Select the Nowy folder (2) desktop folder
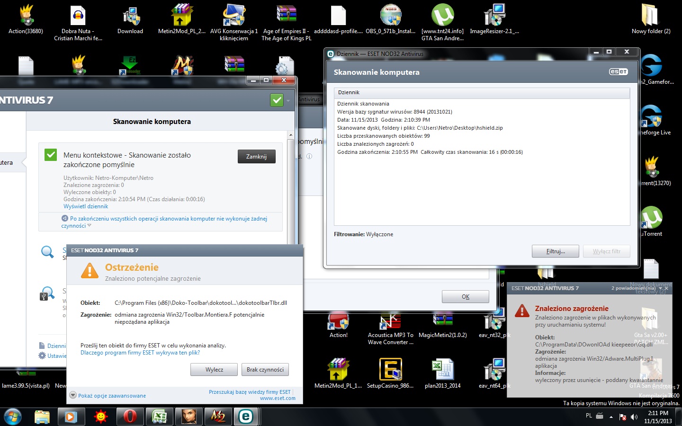This screenshot has height=426, width=682. (x=651, y=20)
